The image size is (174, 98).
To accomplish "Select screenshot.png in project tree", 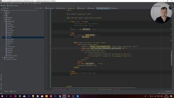I will [x=11, y=47].
